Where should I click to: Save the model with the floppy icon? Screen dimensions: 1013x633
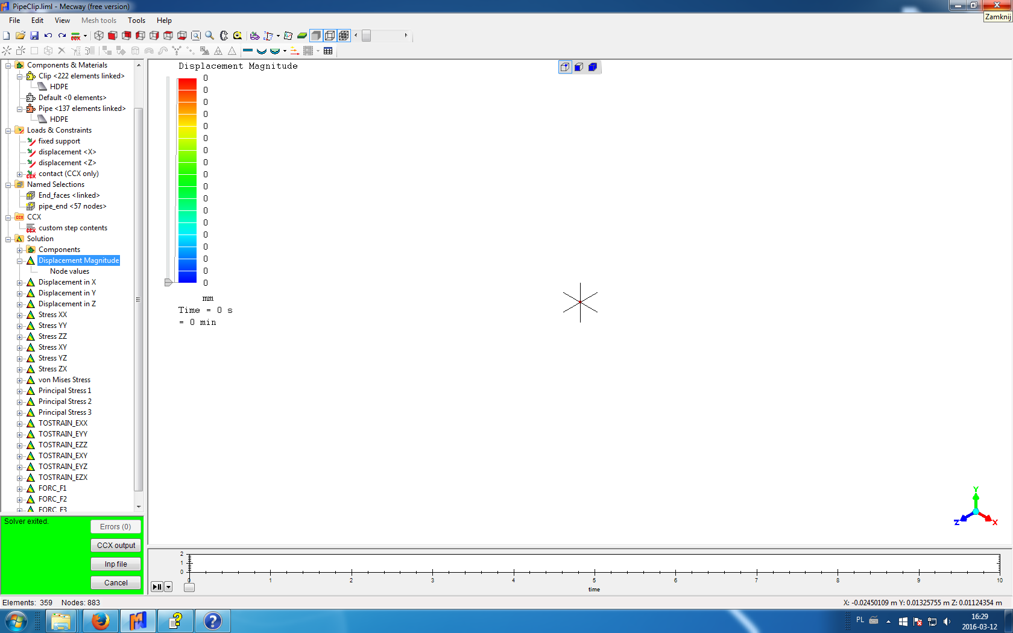click(x=34, y=36)
